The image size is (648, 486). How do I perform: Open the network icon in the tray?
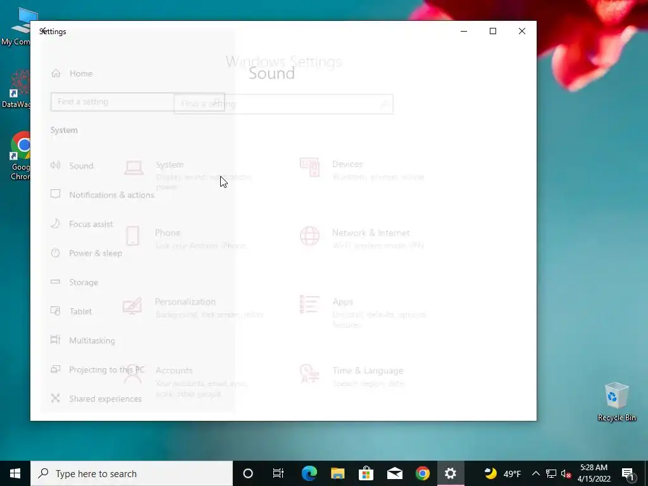551,473
